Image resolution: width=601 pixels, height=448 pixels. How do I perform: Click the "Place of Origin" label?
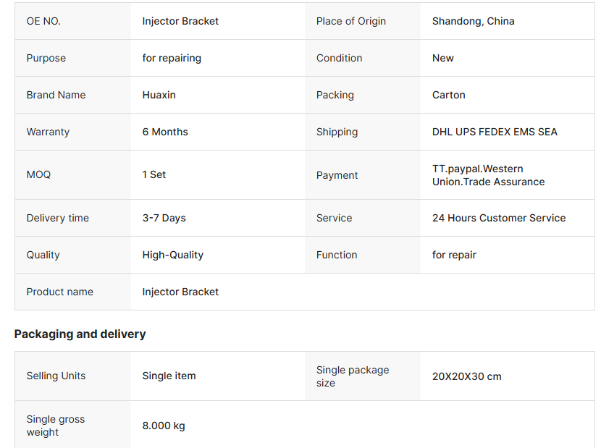(351, 21)
